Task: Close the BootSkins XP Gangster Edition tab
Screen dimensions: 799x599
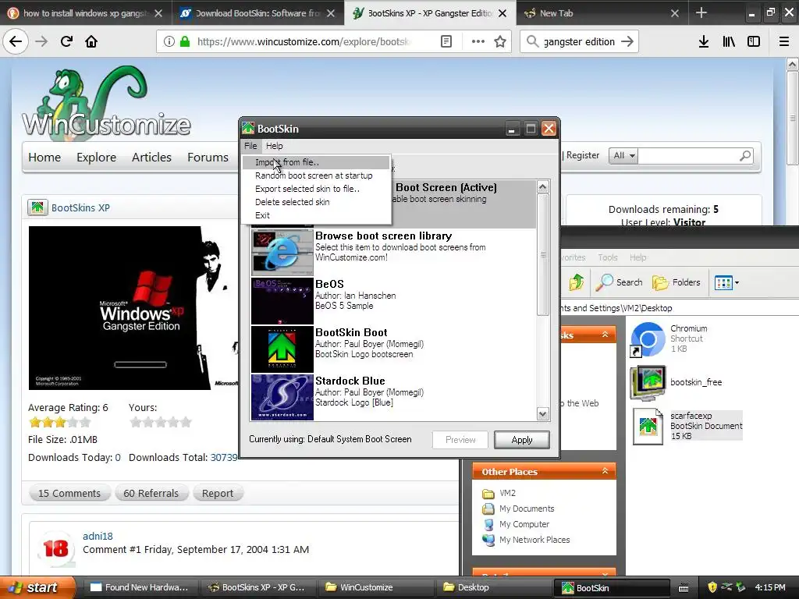Action: click(502, 13)
